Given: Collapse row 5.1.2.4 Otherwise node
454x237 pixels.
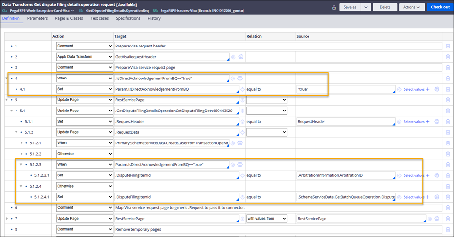Looking at the screenshot, I should click(x=21, y=186).
